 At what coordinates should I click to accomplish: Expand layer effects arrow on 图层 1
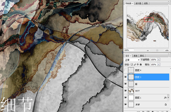tap(168, 97)
